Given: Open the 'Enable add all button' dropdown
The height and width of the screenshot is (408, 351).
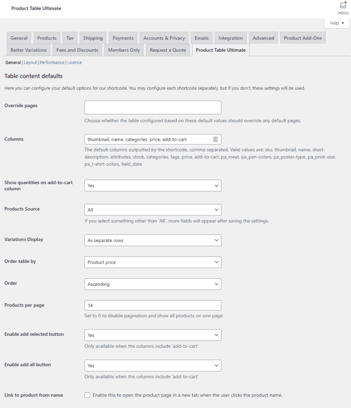Looking at the screenshot, I should click(152, 365).
